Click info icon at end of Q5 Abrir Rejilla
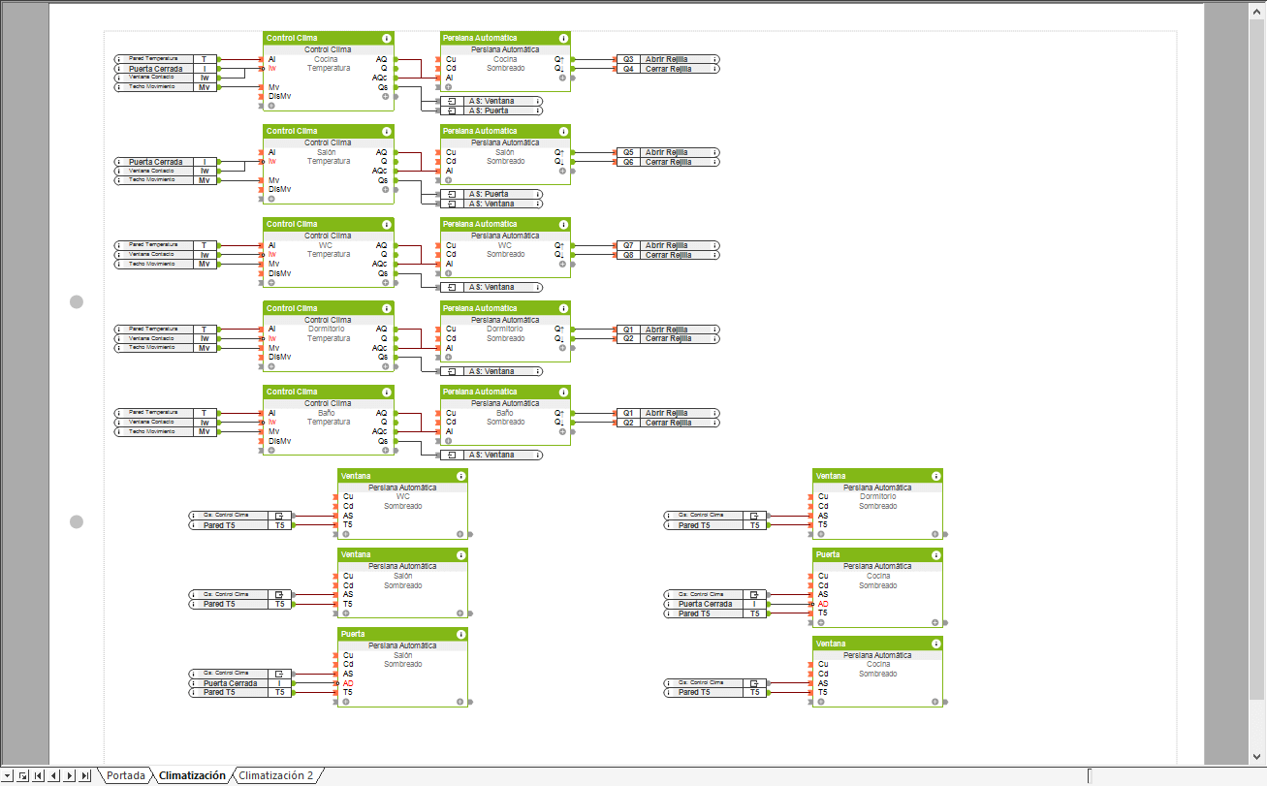1267x786 pixels. point(715,152)
